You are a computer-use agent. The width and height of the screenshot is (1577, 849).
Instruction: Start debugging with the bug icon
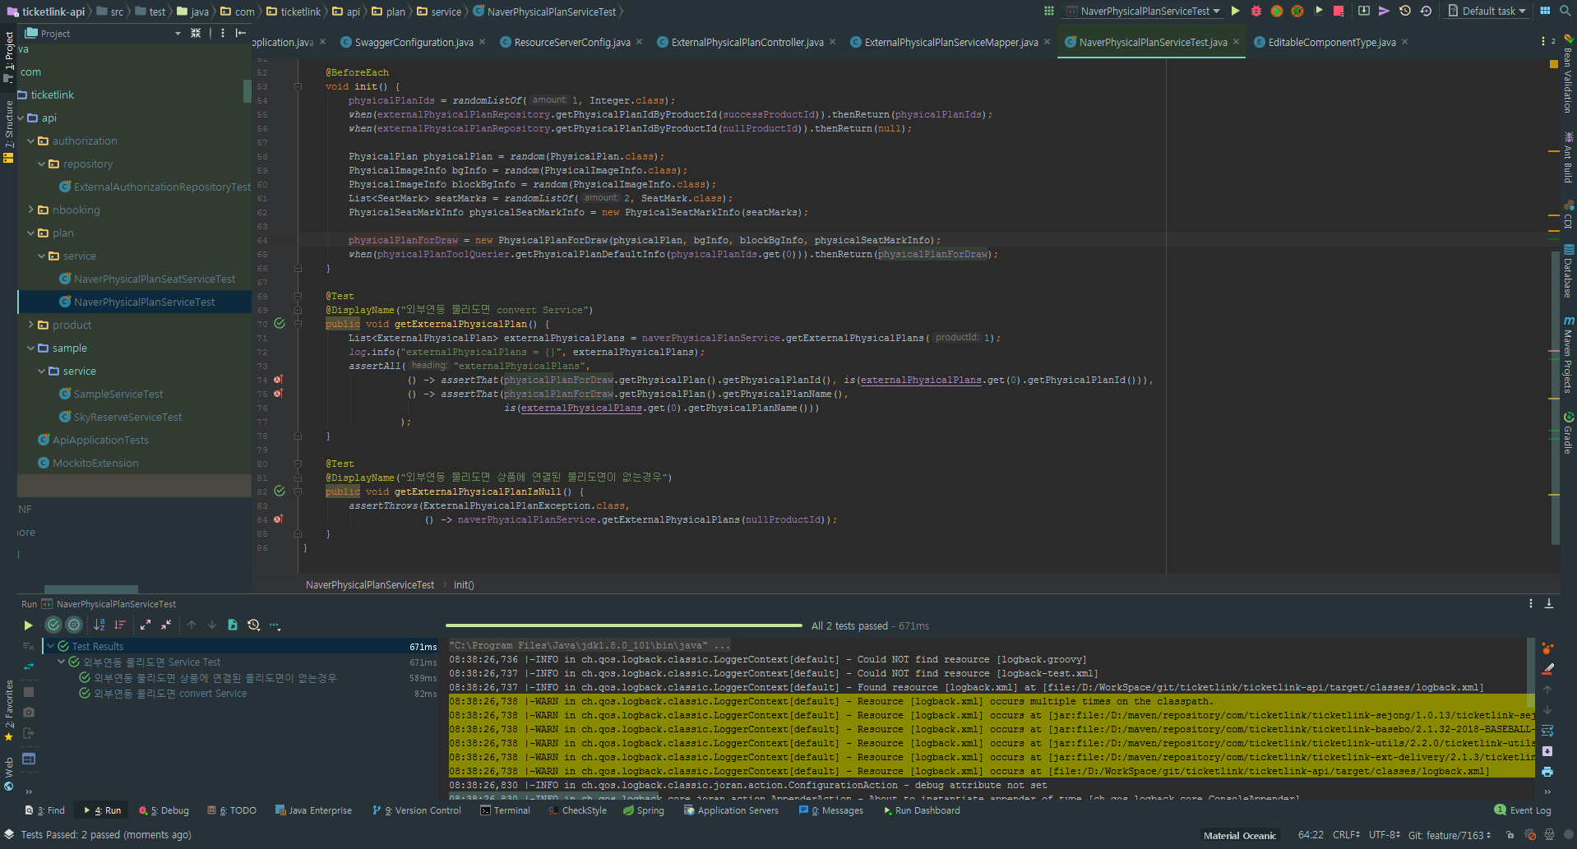tap(1256, 11)
